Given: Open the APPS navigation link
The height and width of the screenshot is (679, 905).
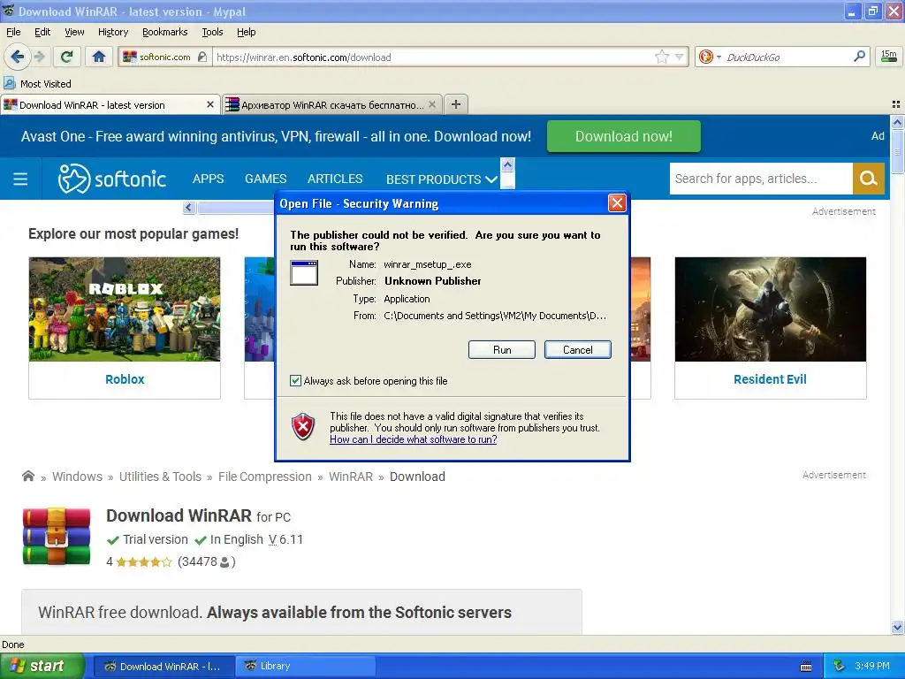Looking at the screenshot, I should tap(208, 179).
